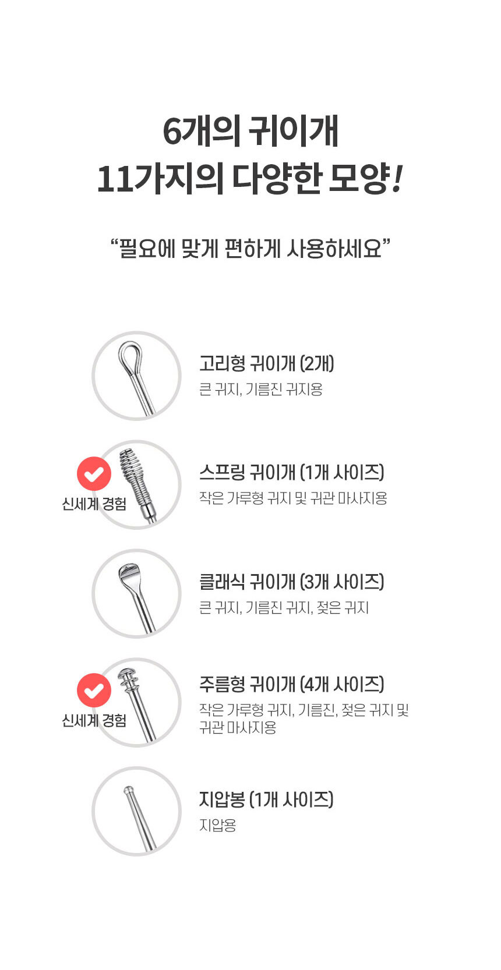Image resolution: width=501 pixels, height=970 pixels.
Task: Click '신세계 경험' label next to wrinkle-type pick
Action: [94, 720]
